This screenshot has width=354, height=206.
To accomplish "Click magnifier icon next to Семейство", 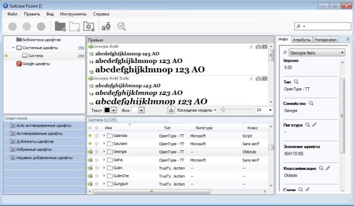I will [x=311, y=103].
